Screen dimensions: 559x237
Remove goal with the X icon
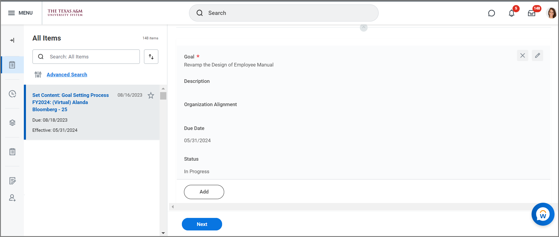[522, 55]
